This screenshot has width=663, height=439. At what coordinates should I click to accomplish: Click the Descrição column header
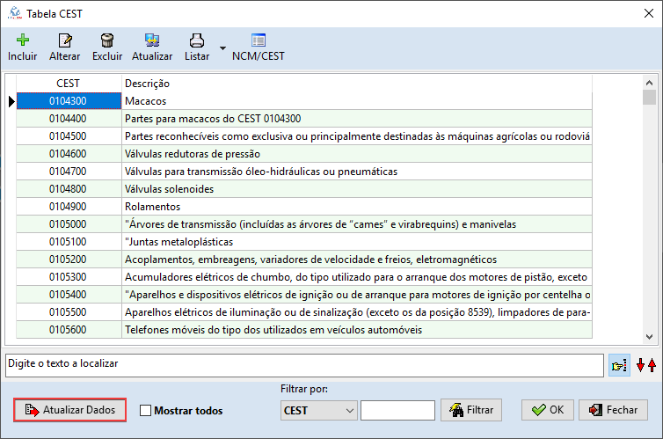coord(356,83)
